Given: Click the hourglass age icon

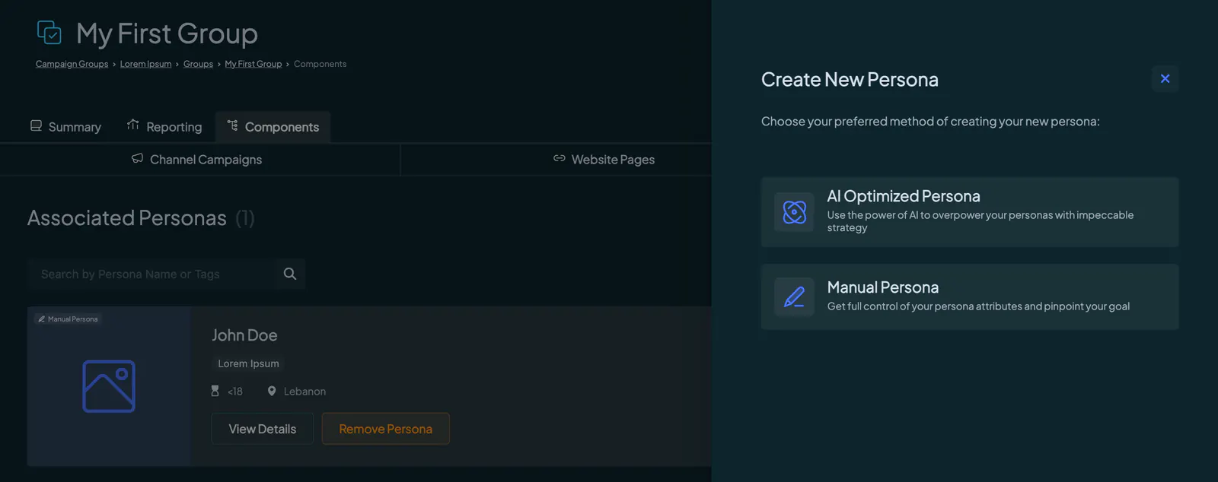Looking at the screenshot, I should pyautogui.click(x=215, y=391).
